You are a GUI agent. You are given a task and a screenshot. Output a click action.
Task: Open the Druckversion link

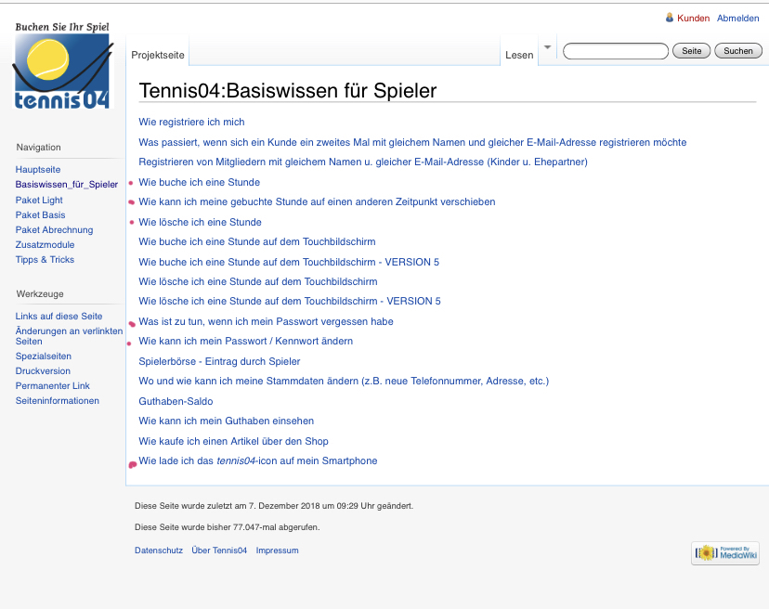pos(43,370)
